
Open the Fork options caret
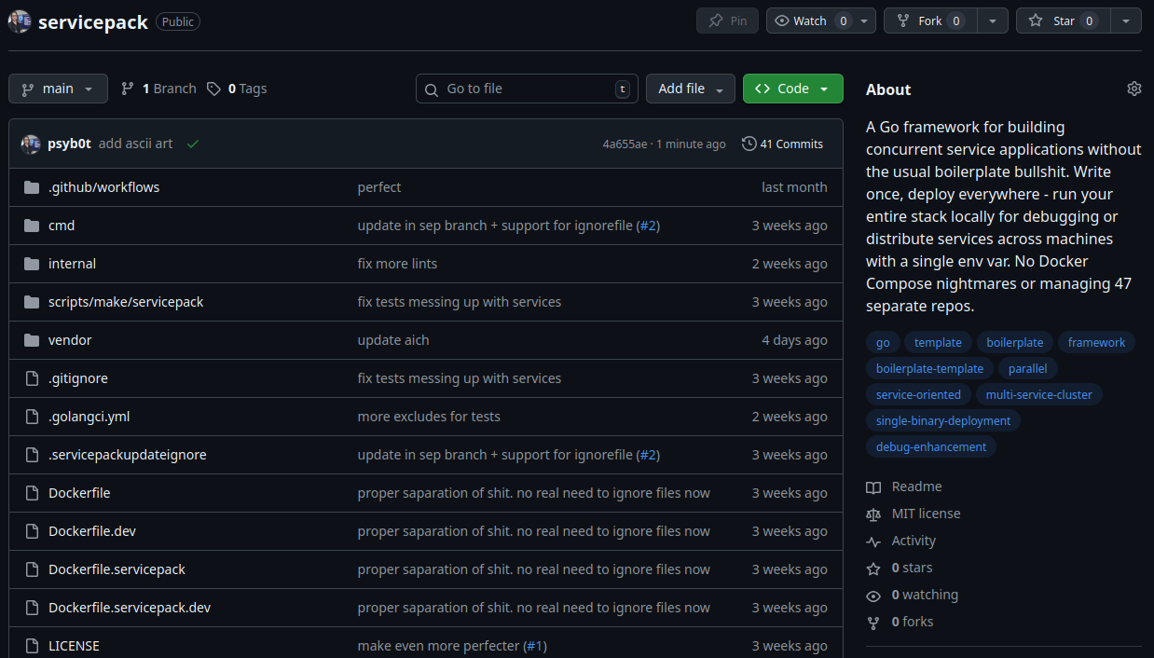point(992,20)
